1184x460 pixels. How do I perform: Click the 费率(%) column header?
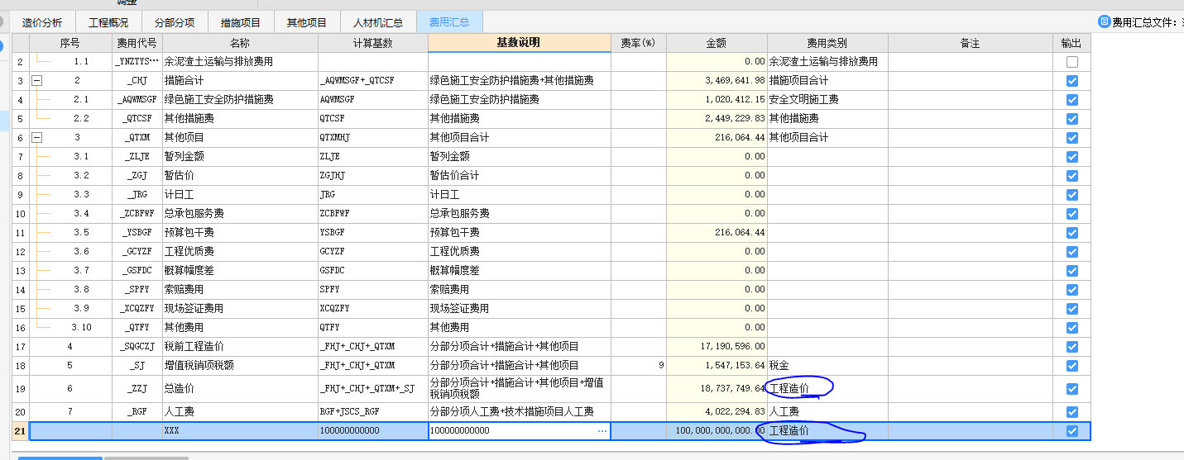pyautogui.click(x=639, y=43)
